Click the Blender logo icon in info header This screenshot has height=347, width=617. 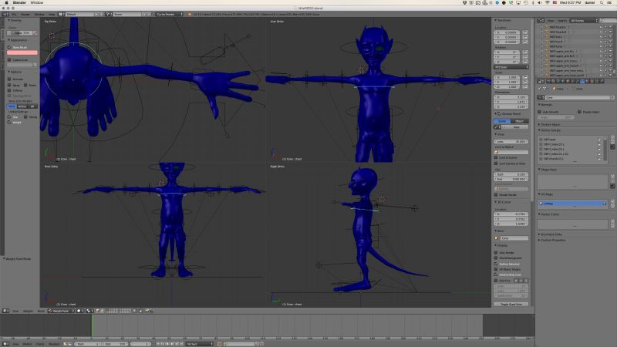[x=189, y=14]
